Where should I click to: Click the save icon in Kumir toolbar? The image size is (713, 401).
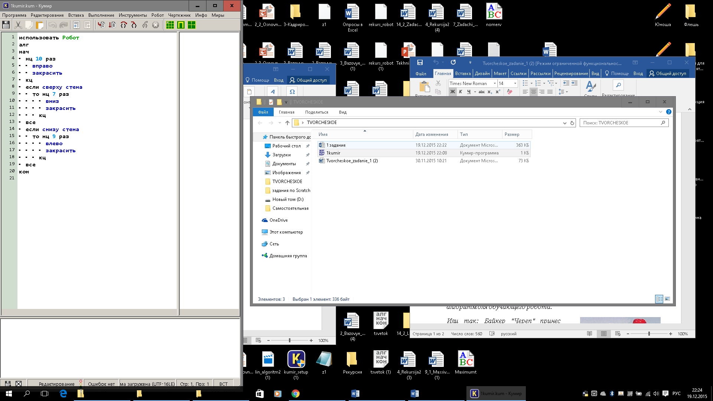pyautogui.click(x=6, y=25)
